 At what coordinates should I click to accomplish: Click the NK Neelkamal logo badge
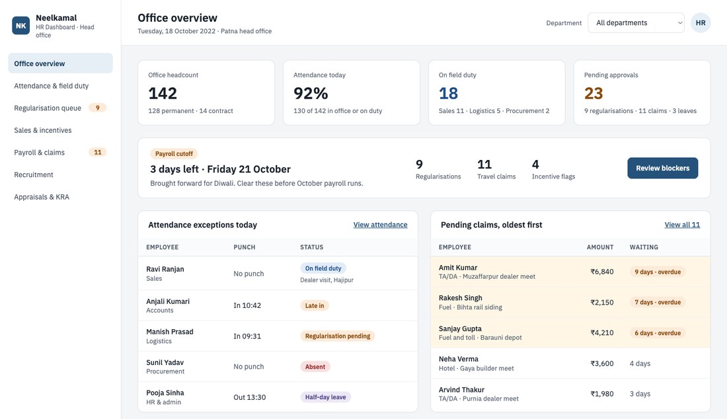pos(21,26)
